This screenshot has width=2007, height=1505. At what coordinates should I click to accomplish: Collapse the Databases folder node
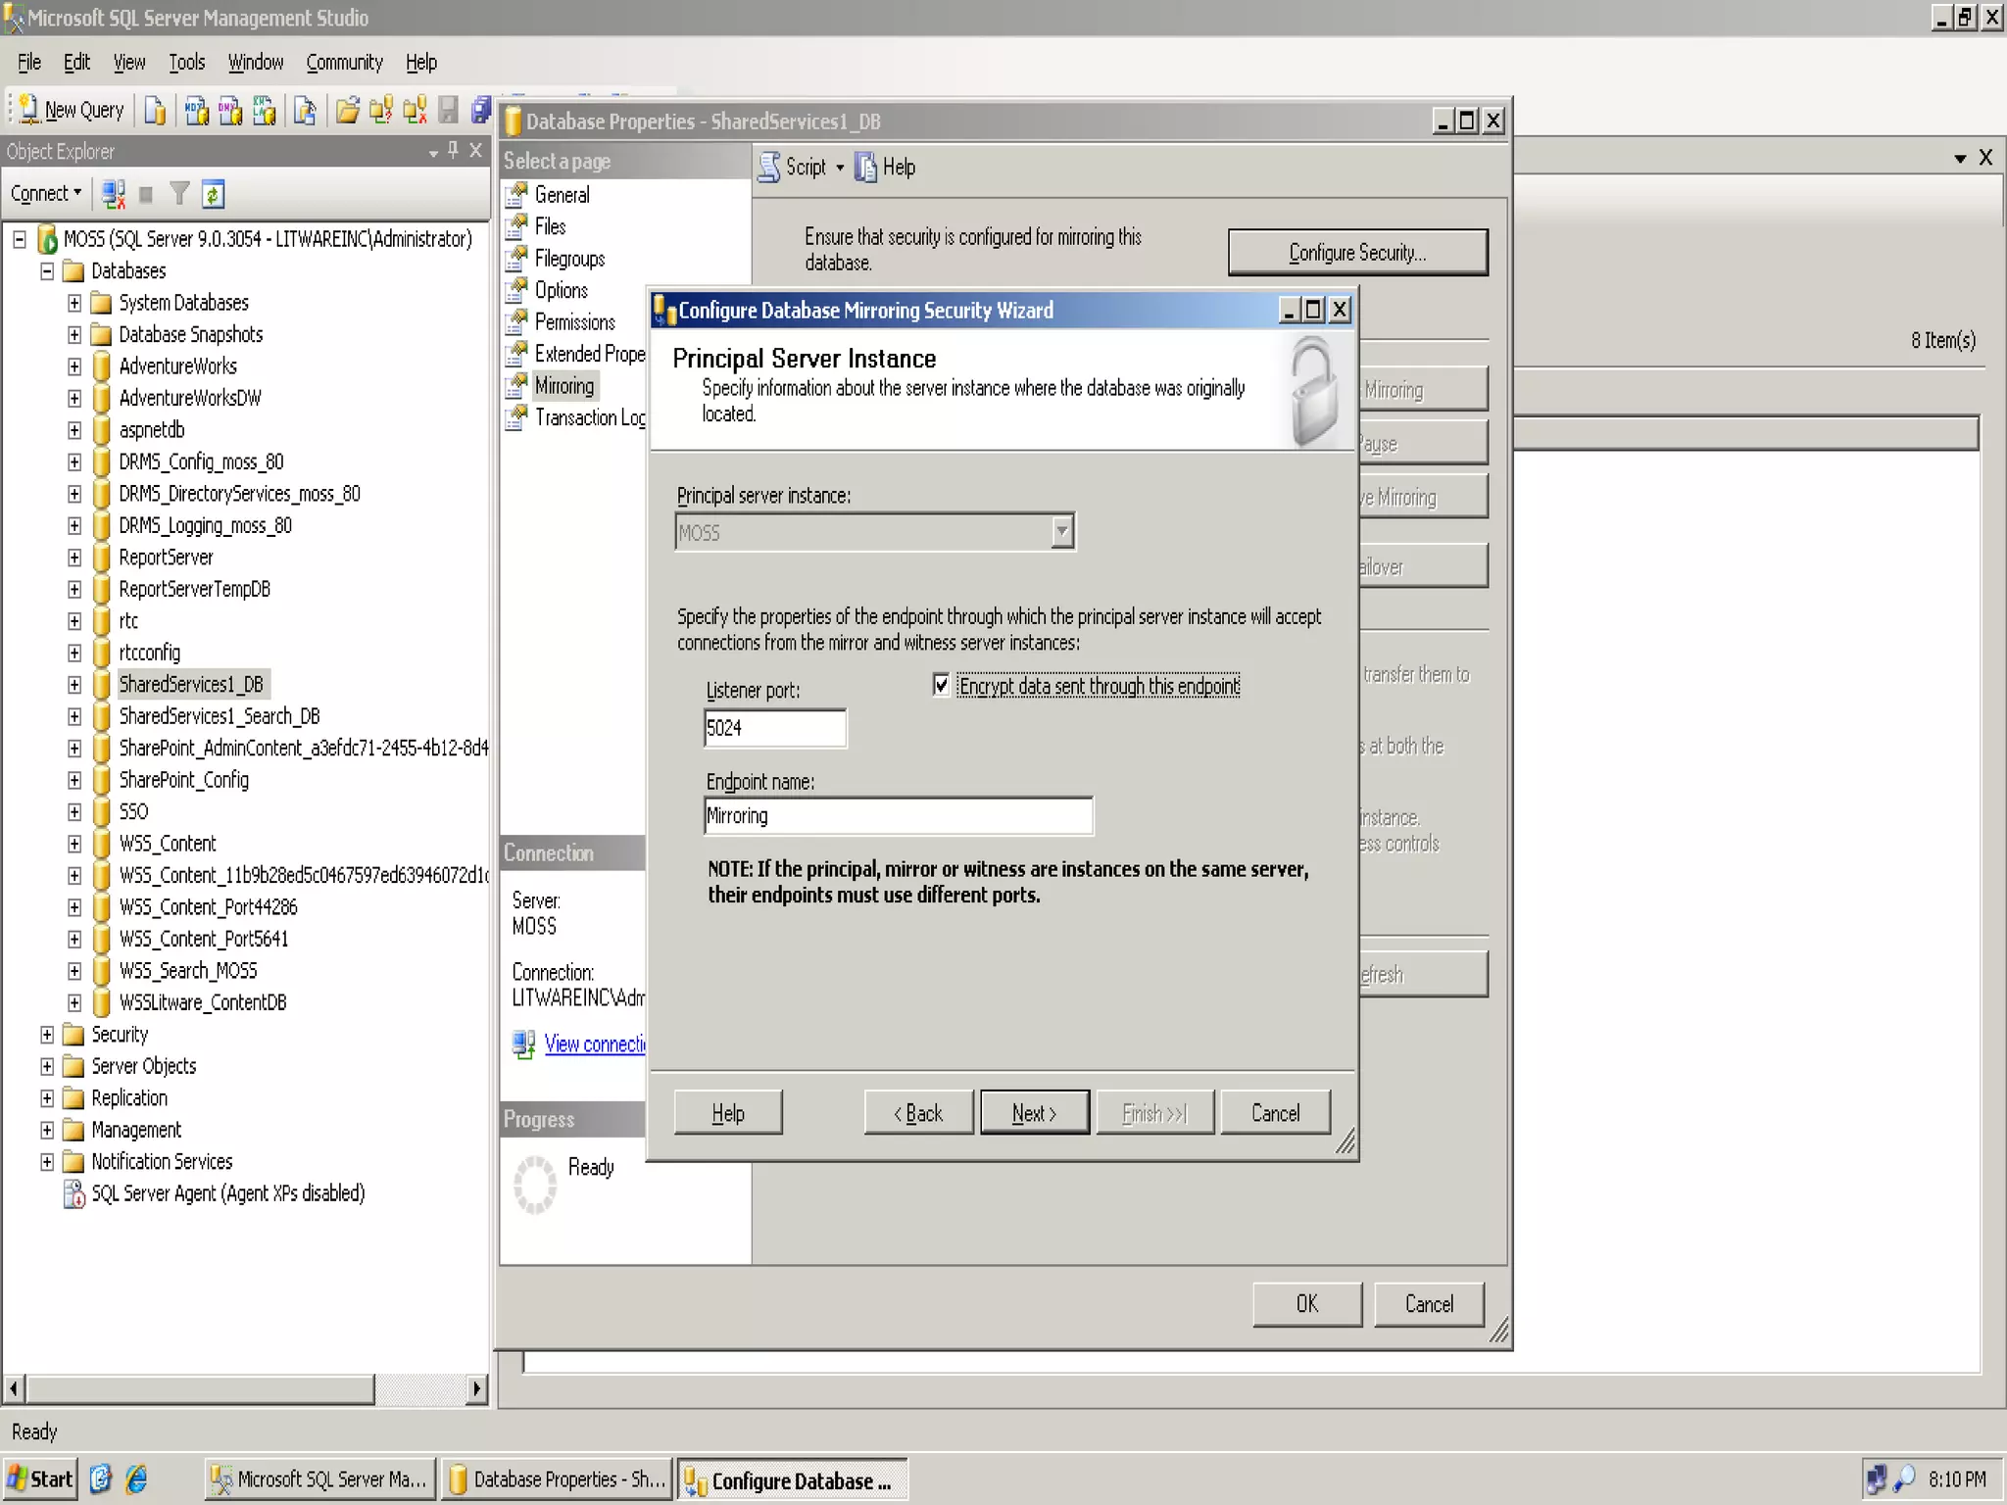[47, 271]
